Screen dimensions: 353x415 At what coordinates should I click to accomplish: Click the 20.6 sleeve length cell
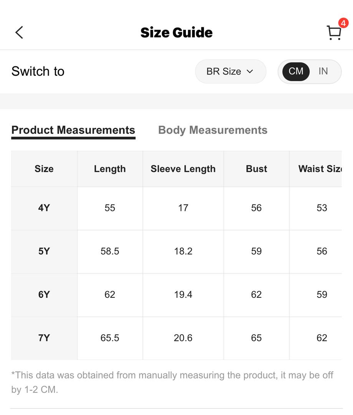point(183,338)
